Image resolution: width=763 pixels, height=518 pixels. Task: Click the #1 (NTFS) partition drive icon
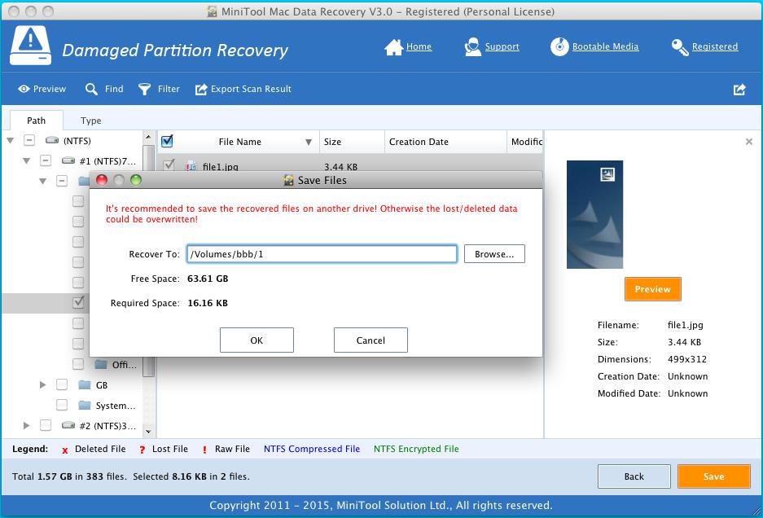(68, 160)
